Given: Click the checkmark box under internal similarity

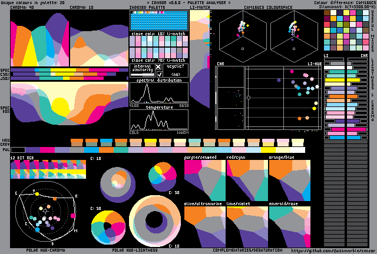Looking at the screenshot, I should [x=158, y=75].
